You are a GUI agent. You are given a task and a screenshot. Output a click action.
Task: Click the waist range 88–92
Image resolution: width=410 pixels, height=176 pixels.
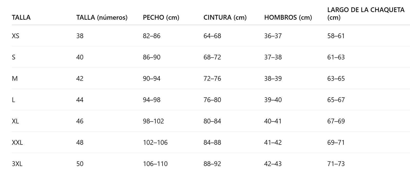[212, 164]
